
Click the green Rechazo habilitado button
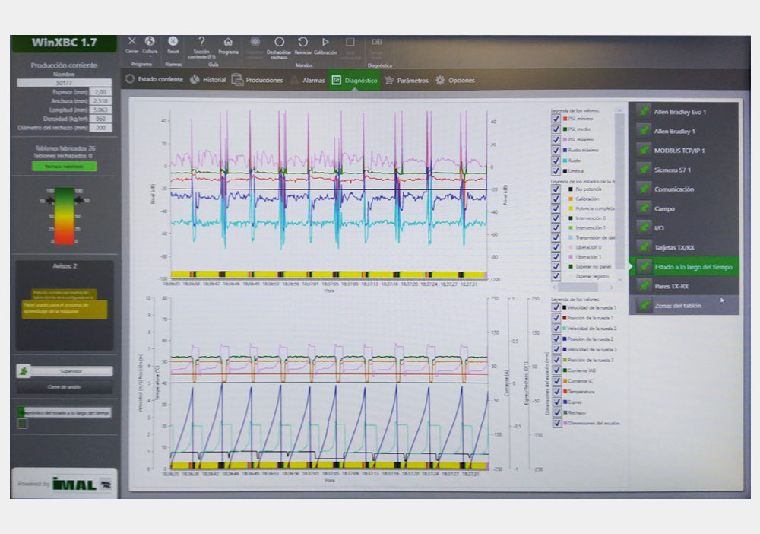[64, 167]
